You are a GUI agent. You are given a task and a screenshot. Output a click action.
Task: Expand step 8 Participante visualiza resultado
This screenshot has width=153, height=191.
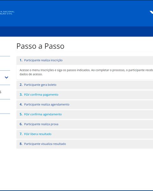(85, 144)
